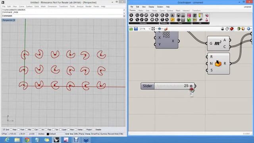
Task: Enable the Point osnap checkbox
Action: 19,129
